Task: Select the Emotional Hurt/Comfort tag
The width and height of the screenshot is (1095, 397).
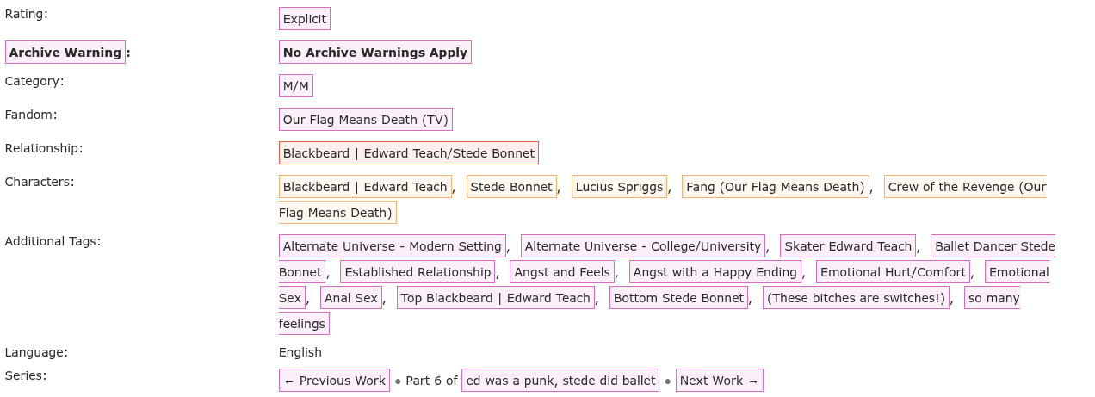Action: pyautogui.click(x=893, y=272)
